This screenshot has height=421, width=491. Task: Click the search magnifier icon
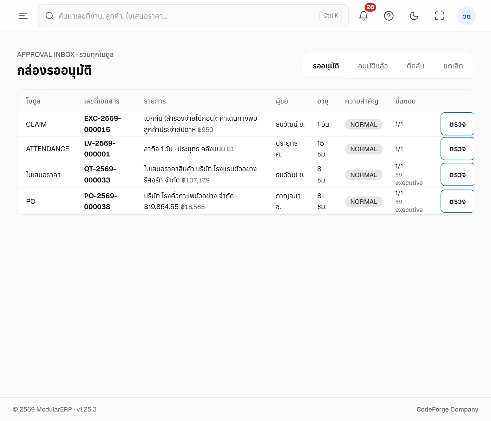point(50,16)
